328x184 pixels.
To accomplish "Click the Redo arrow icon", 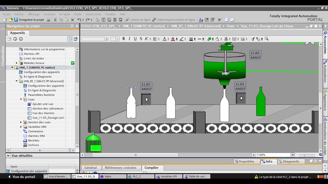I will pos(88,20).
